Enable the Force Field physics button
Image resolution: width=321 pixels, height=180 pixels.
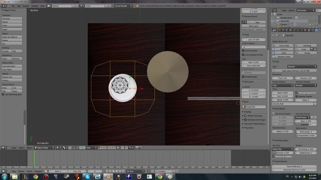[x=282, y=45]
